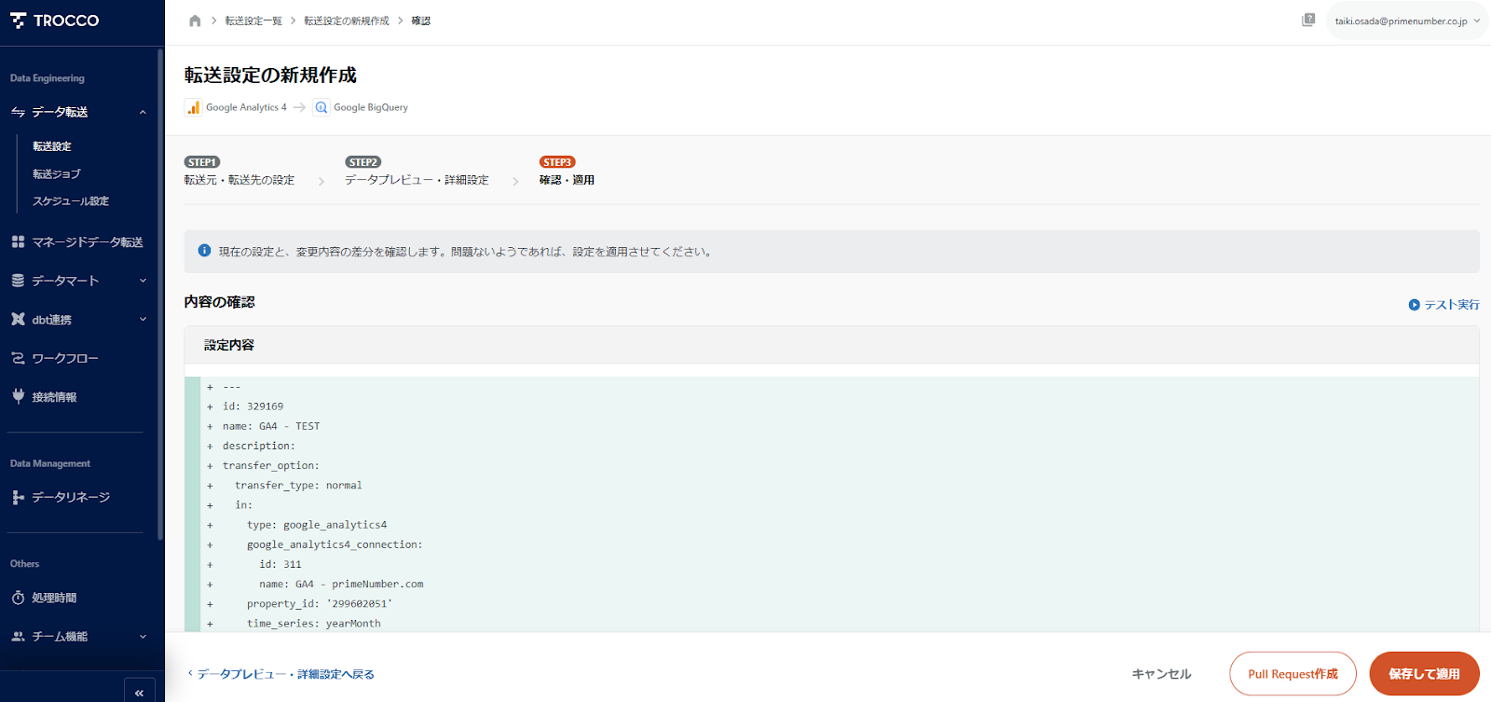
Task: Click the マネージドデータ転送 grid icon
Action: (18, 241)
